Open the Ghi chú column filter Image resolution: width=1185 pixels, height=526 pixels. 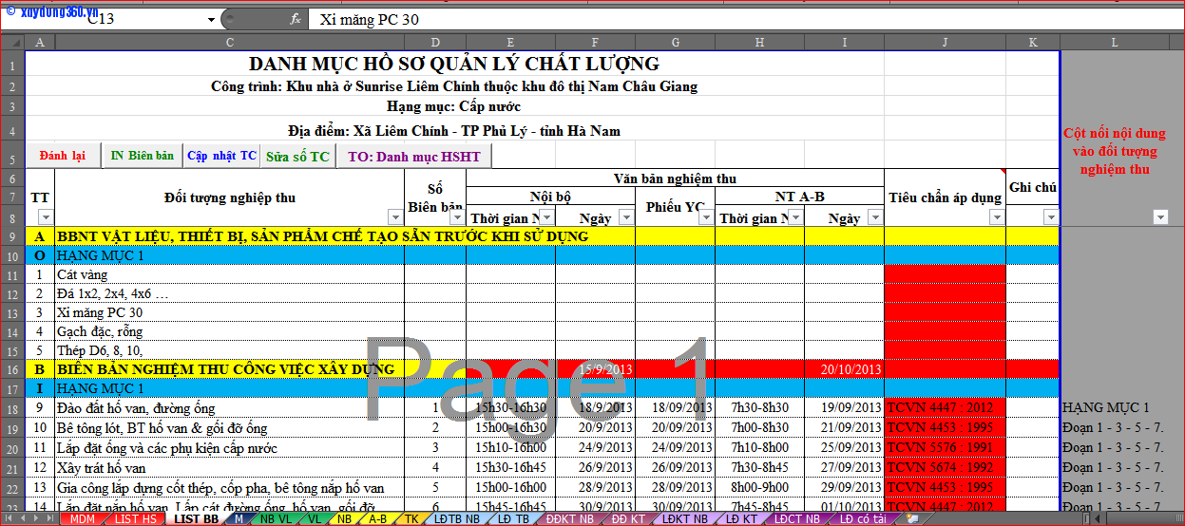point(1049,217)
